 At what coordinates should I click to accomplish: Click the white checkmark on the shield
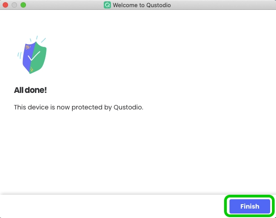point(34,56)
